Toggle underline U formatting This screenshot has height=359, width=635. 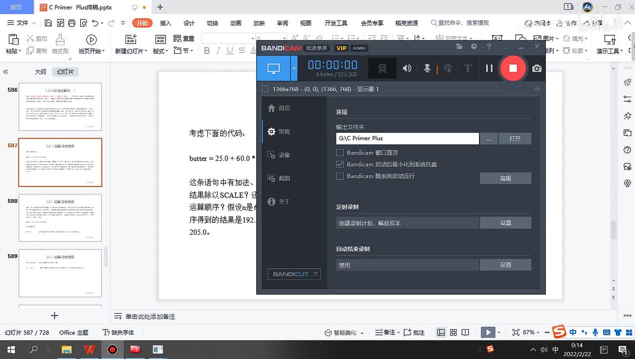coord(230,51)
